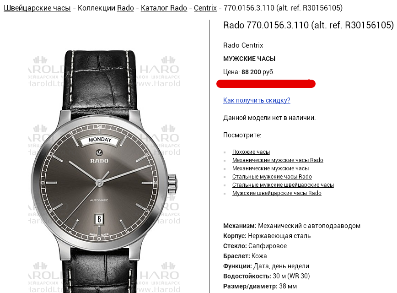Open the Швейцарские часы breadcrumb link
397x293 pixels.
point(37,8)
